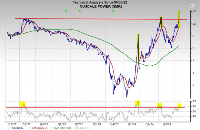Click the yellow RSI peak highlight in Q3/22
200x130 pixels.
coord(23,104)
